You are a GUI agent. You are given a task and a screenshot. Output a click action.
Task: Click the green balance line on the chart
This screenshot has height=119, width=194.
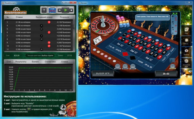click(x=45, y=68)
